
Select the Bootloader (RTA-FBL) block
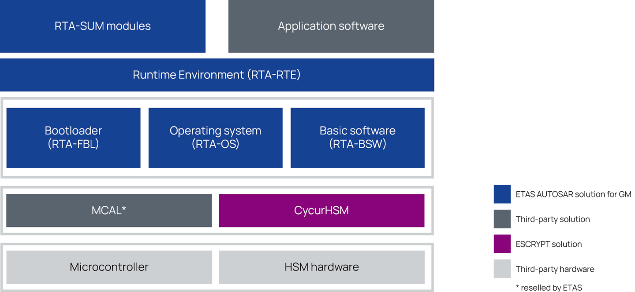click(73, 138)
